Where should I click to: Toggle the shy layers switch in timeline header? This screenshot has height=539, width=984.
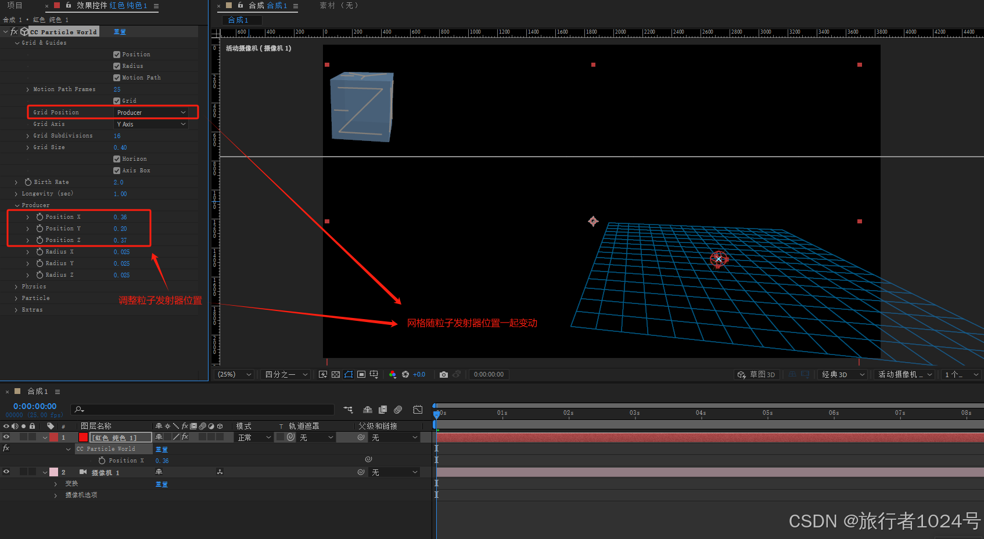click(x=368, y=410)
